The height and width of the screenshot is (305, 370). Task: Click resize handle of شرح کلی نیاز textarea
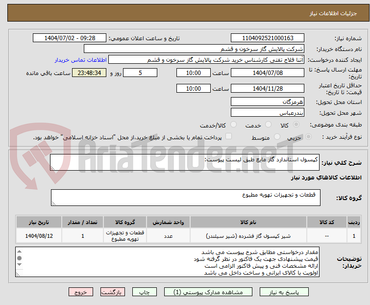pyautogui.click(x=52, y=168)
